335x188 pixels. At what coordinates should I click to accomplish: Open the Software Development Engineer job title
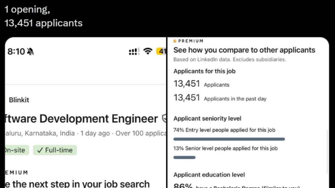pos(81,119)
